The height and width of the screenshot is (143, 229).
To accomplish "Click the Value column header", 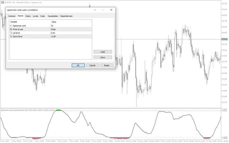I will point(71,22).
